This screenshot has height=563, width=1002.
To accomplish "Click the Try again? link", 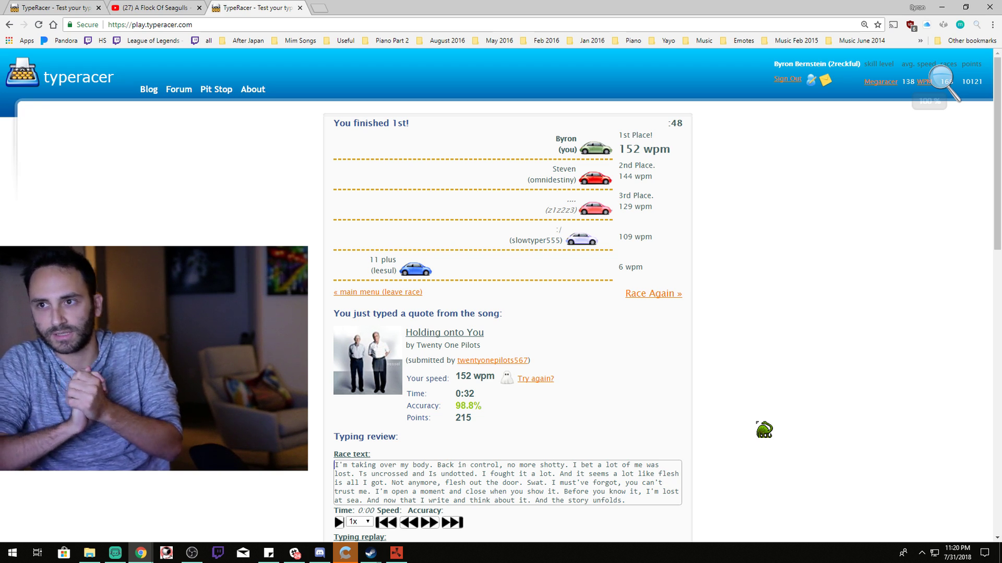I will (535, 378).
